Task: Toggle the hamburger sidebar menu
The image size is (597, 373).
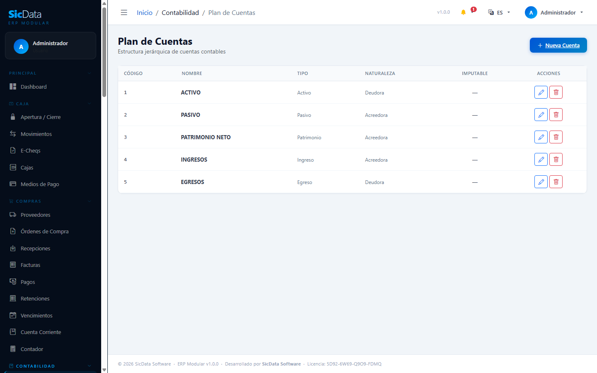Action: 124,12
